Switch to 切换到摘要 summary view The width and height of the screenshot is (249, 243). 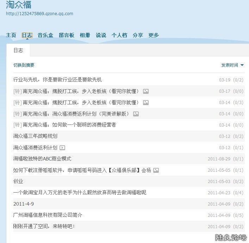click(x=24, y=65)
